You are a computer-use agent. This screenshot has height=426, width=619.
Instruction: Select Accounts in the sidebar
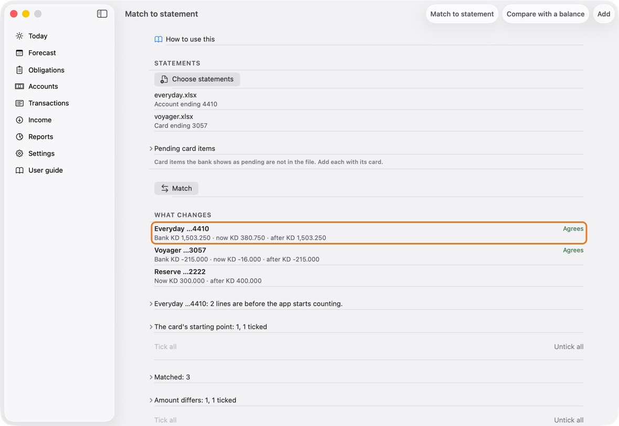click(x=43, y=87)
